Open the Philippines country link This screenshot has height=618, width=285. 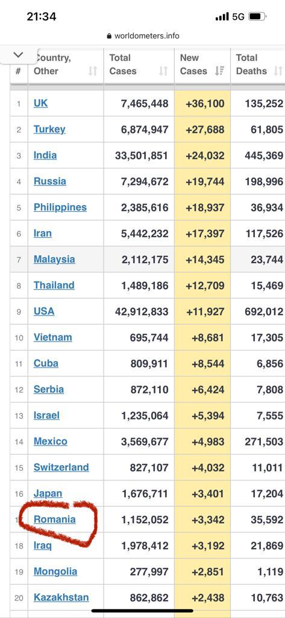[x=60, y=208]
